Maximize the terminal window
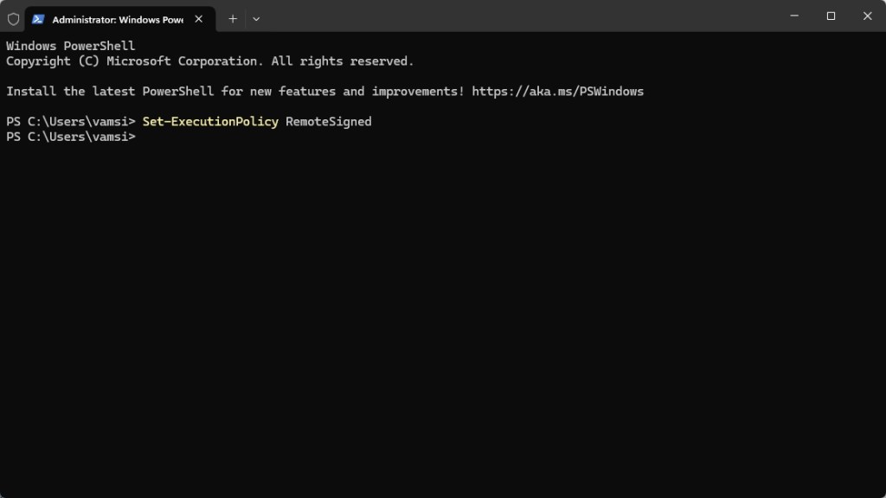 (831, 16)
